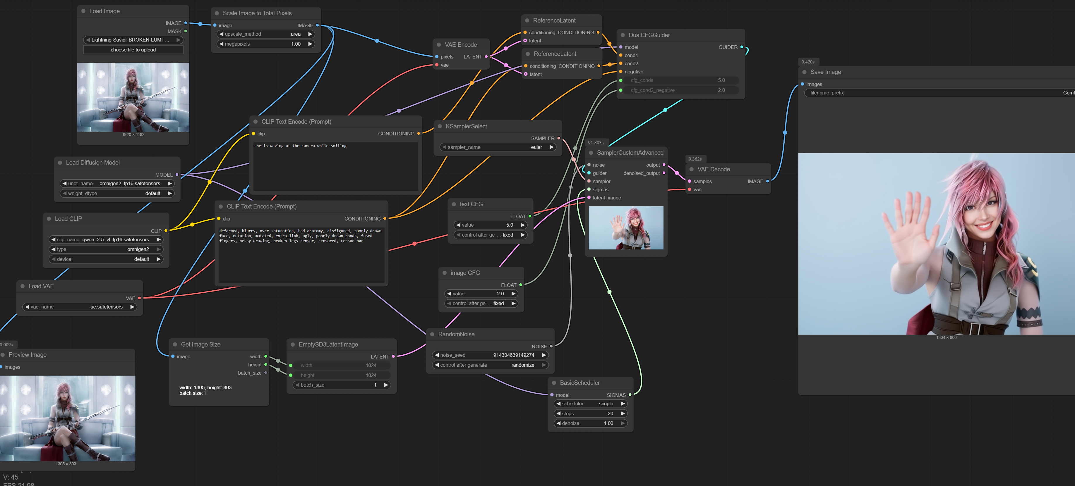Click the samples input port on VAE Decode

690,181
